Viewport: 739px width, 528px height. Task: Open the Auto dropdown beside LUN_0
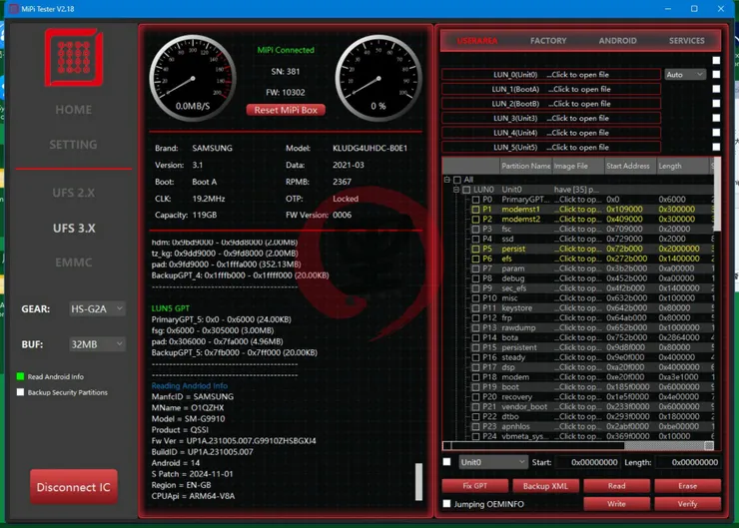click(684, 75)
